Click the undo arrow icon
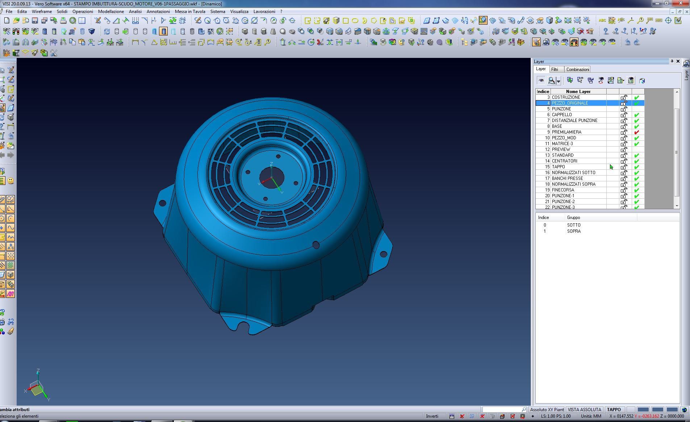Viewport: 690px width, 422px height. pos(627,42)
